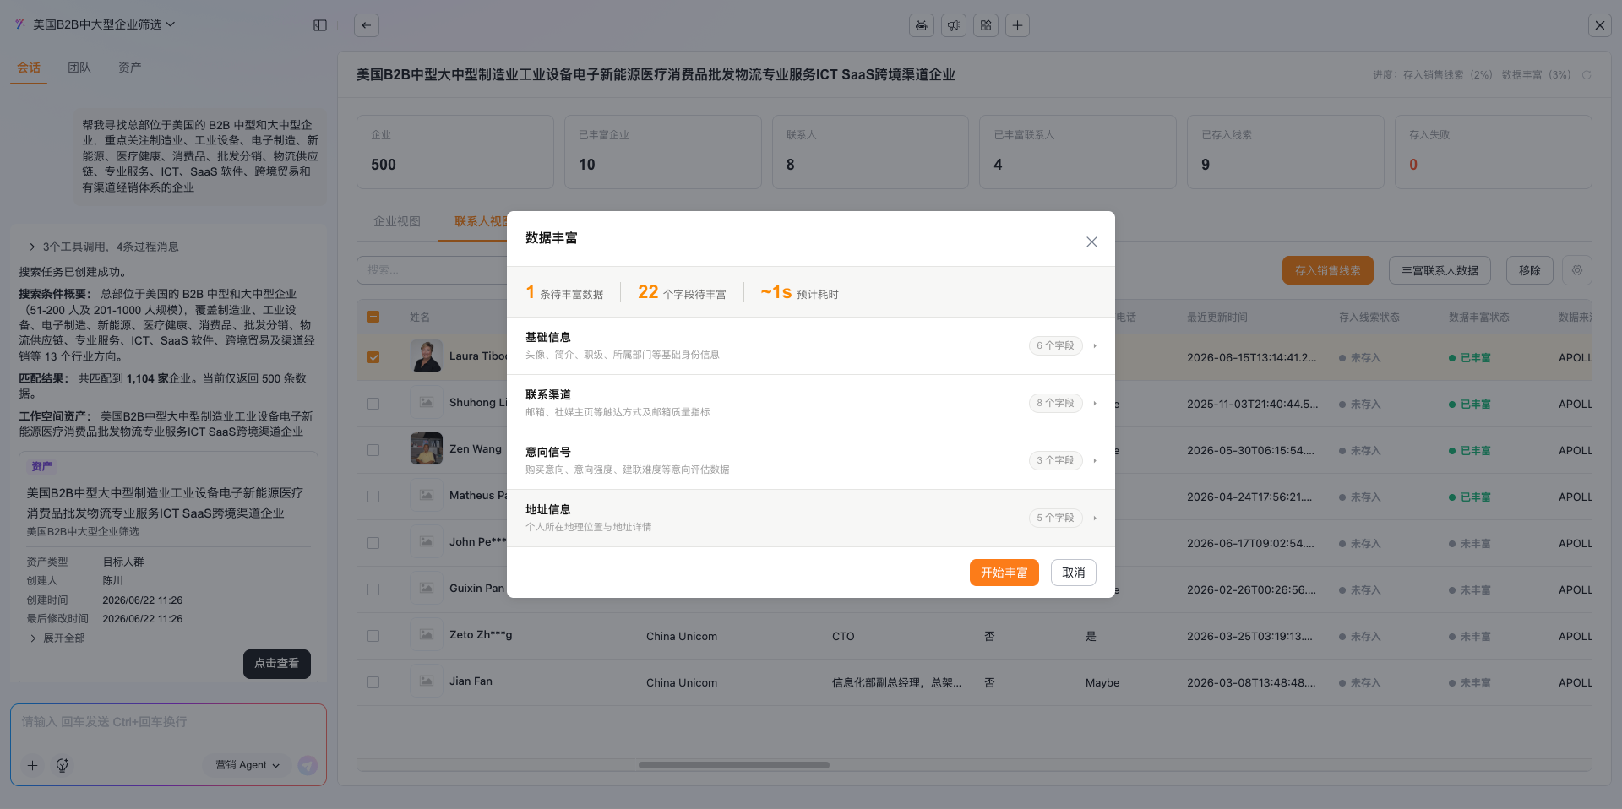
Task: Click the robot agent icon in top toolbar
Action: tap(922, 25)
